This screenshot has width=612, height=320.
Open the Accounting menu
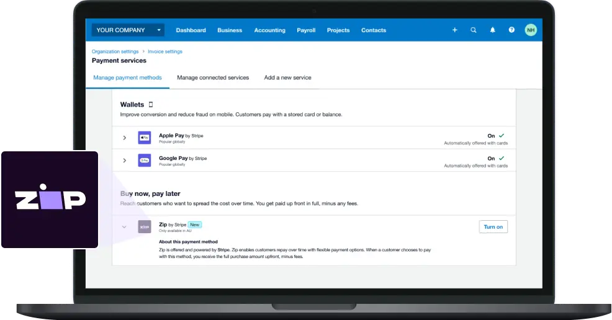270,30
